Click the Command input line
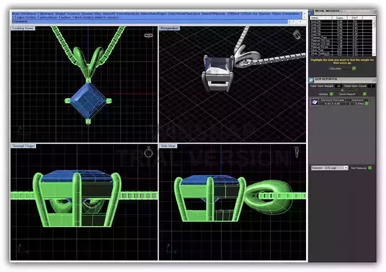 (x=150, y=22)
